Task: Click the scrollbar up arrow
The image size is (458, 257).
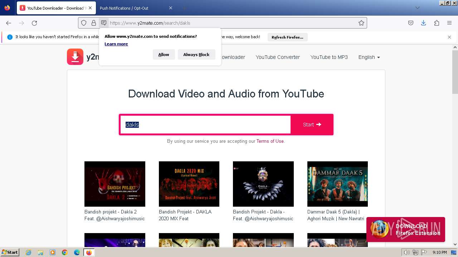Action: tap(455, 47)
